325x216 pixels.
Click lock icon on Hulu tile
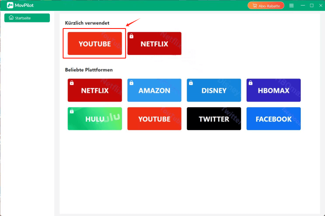tap(71, 111)
